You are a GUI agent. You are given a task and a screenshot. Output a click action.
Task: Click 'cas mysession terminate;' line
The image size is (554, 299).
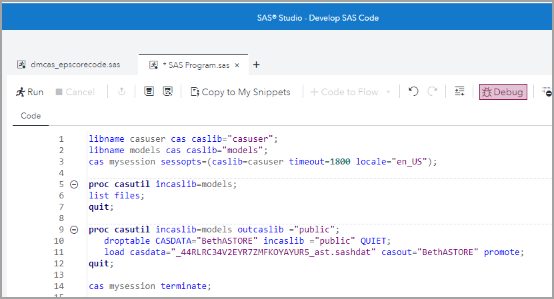150,286
